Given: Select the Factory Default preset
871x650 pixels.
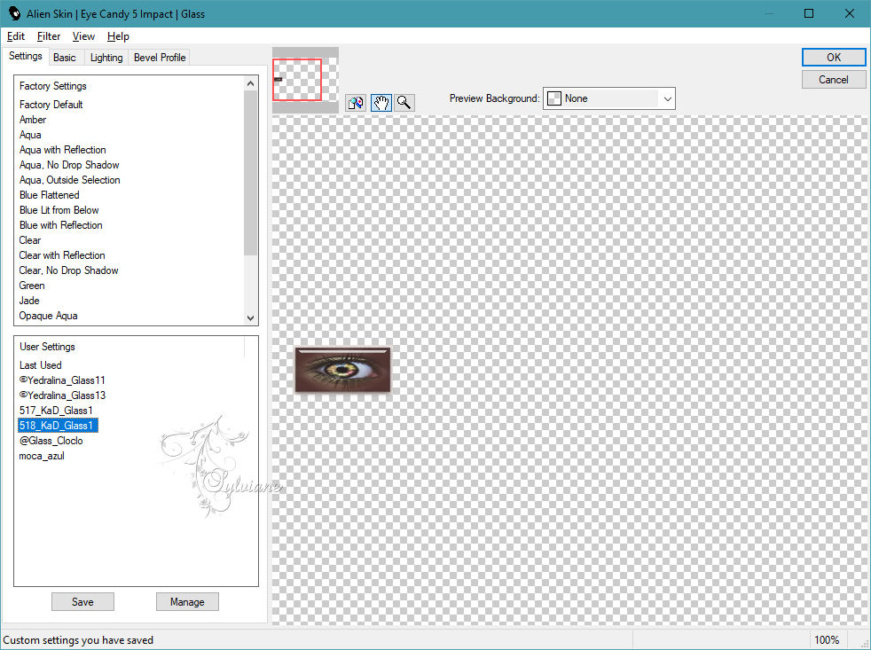Looking at the screenshot, I should pos(51,105).
